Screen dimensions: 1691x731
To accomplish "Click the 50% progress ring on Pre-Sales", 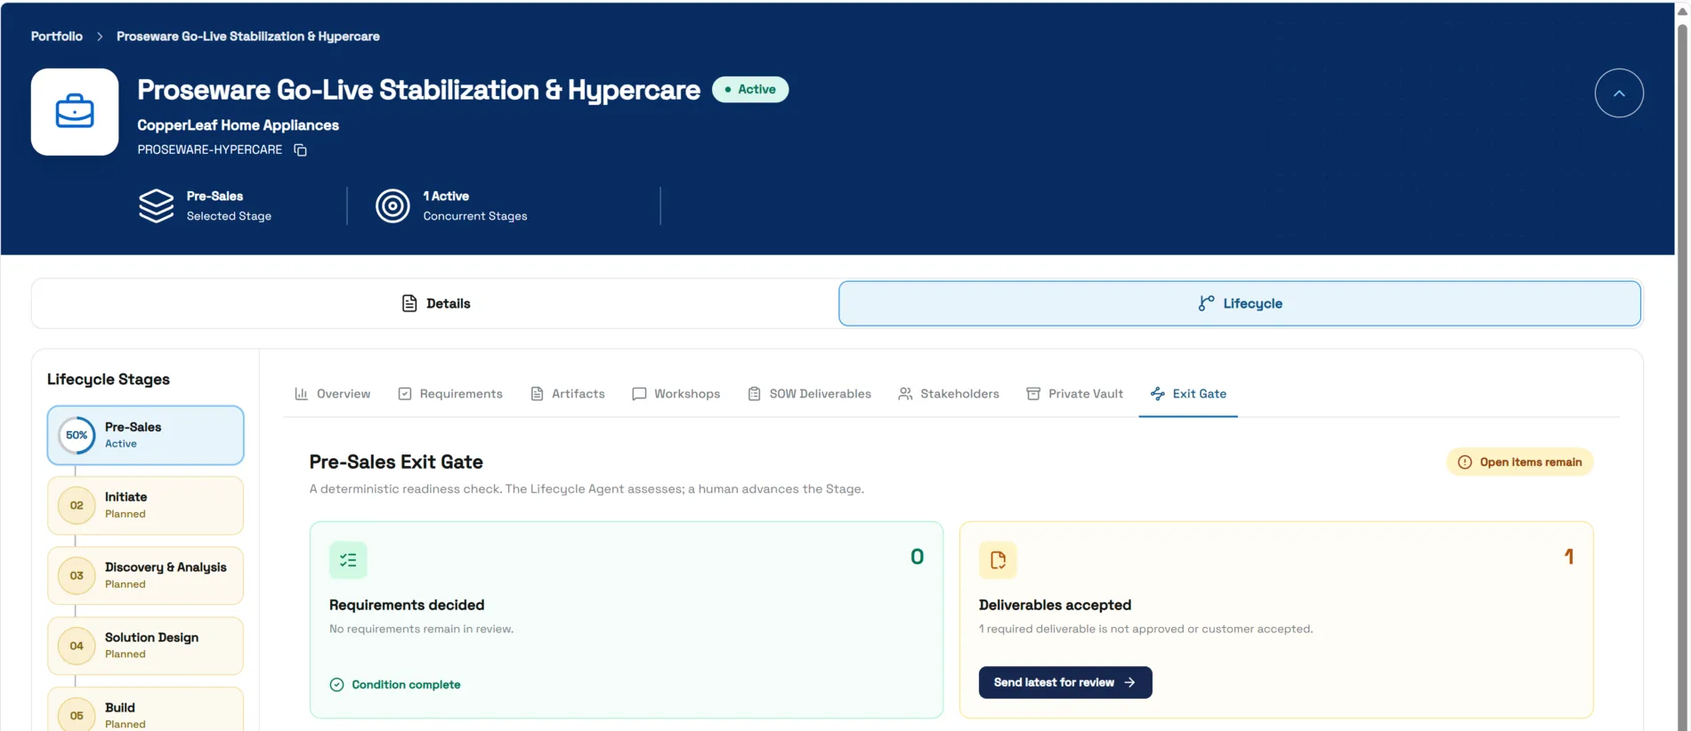I will point(77,436).
